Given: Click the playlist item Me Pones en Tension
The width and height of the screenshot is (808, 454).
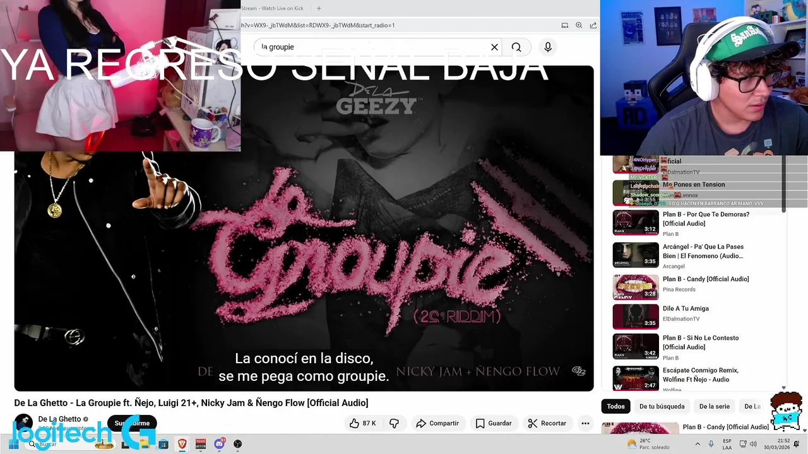Looking at the screenshot, I should [x=694, y=185].
